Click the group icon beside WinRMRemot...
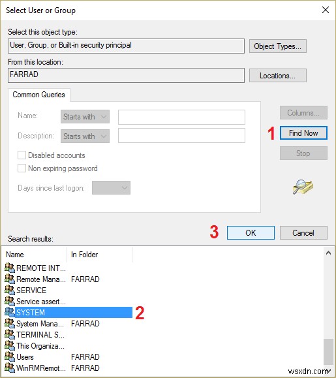 10,368
